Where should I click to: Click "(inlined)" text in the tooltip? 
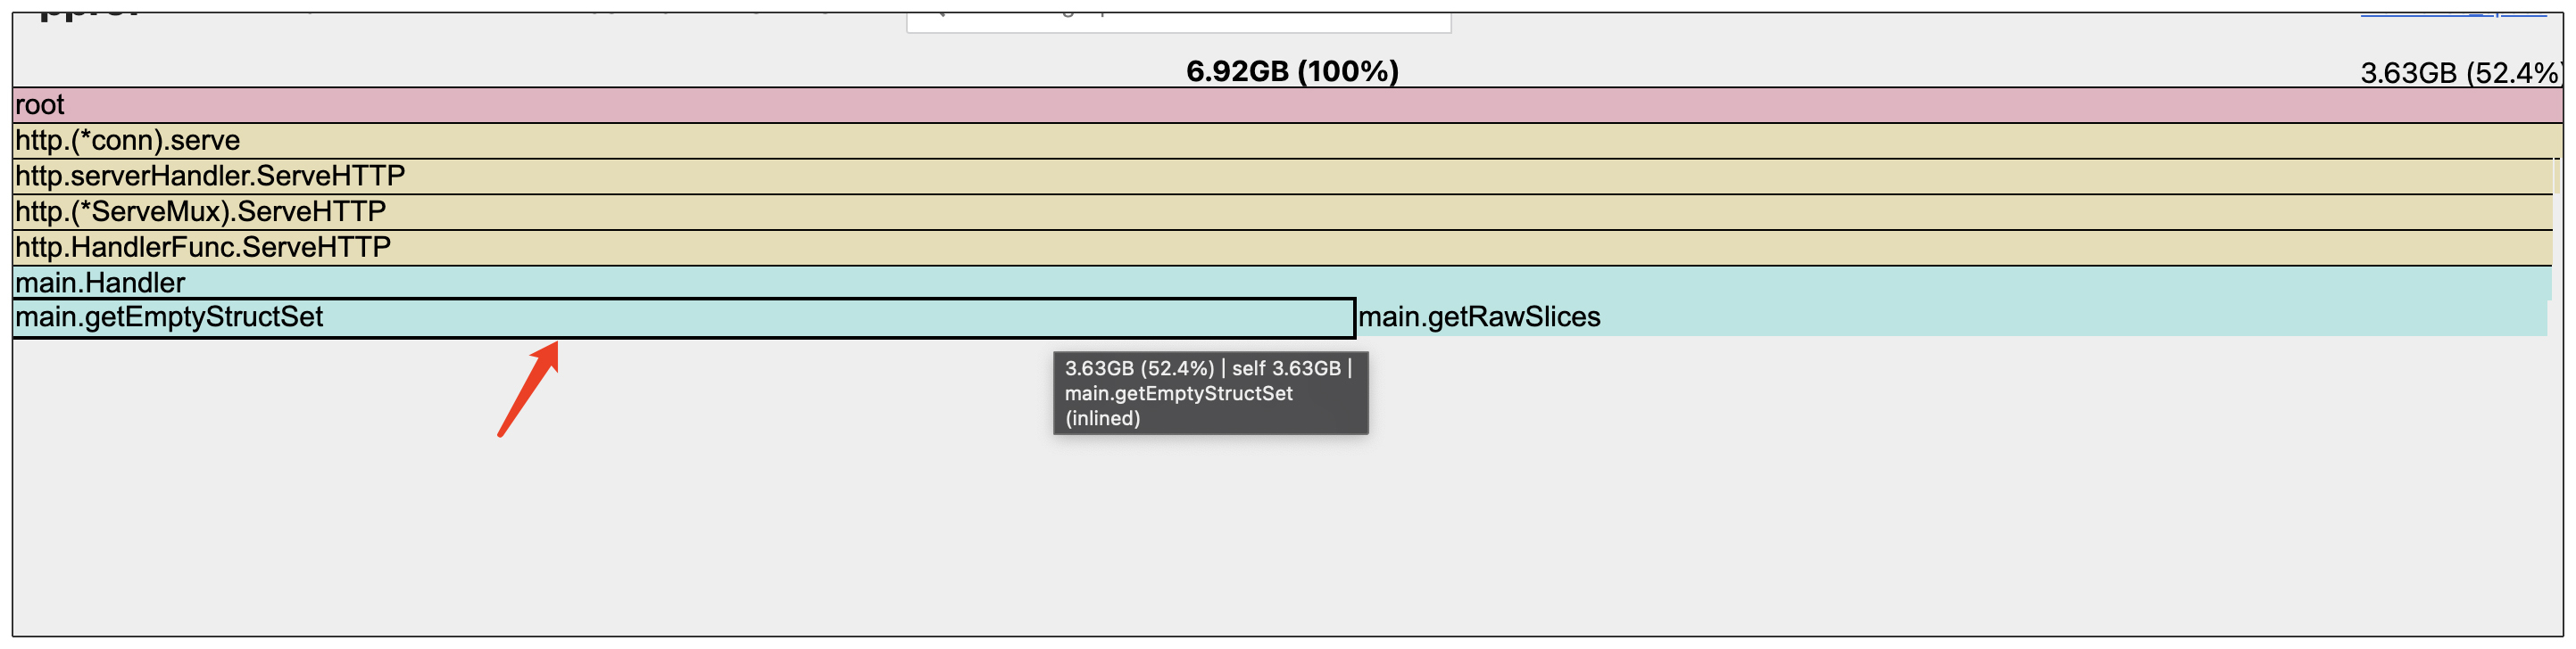pyautogui.click(x=1102, y=419)
